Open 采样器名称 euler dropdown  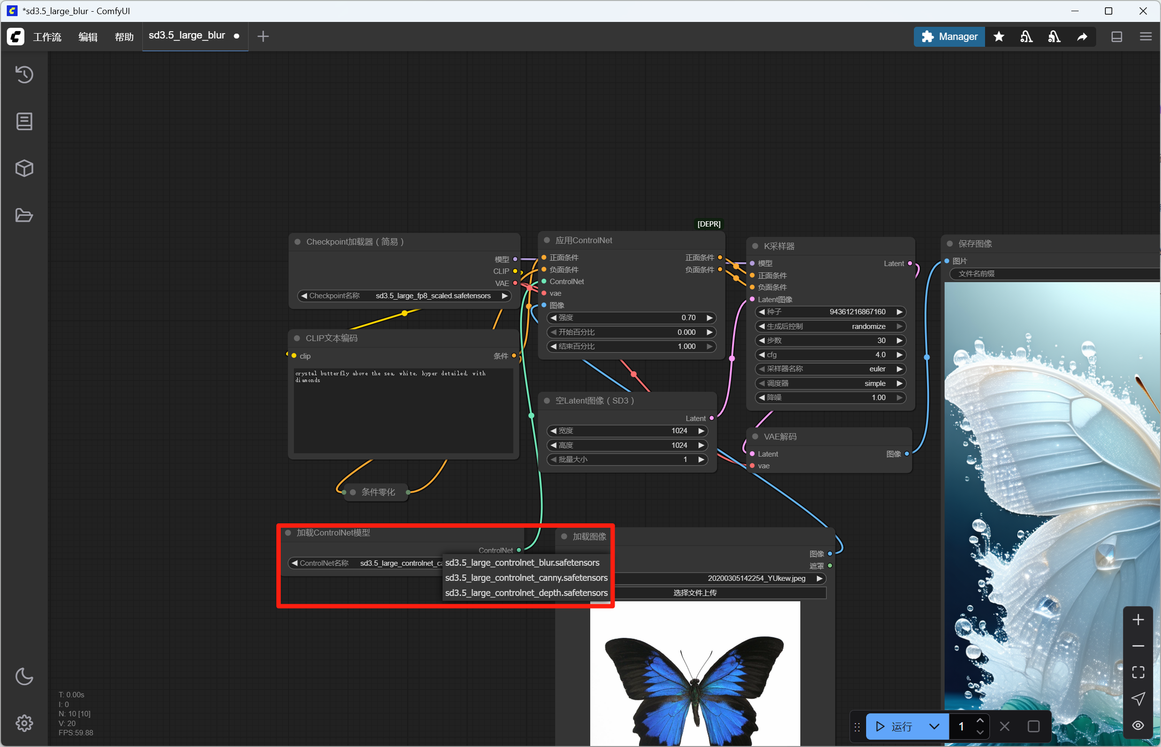click(831, 369)
